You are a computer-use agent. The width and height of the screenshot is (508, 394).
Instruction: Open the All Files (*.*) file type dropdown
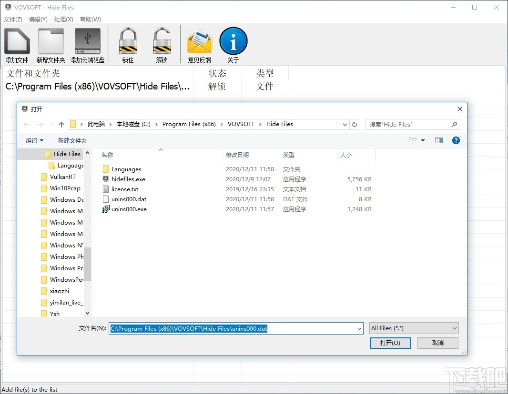pyautogui.click(x=413, y=328)
